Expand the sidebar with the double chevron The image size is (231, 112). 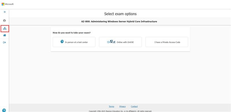coord(5,12)
